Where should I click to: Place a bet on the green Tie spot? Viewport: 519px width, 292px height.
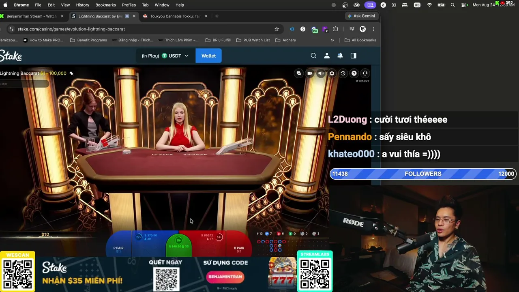[179, 245]
